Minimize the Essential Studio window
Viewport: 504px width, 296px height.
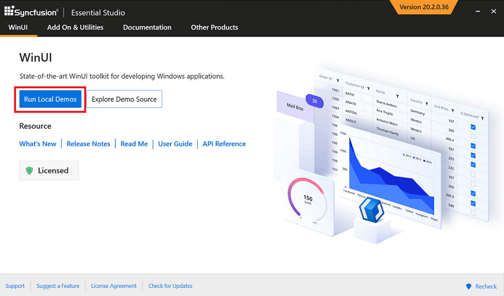click(478, 11)
